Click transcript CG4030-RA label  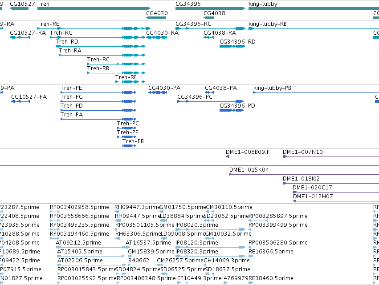pyautogui.click(x=163, y=33)
